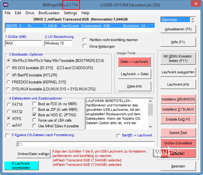Enable Use 64hd/32sec if possible

coord(34,126)
